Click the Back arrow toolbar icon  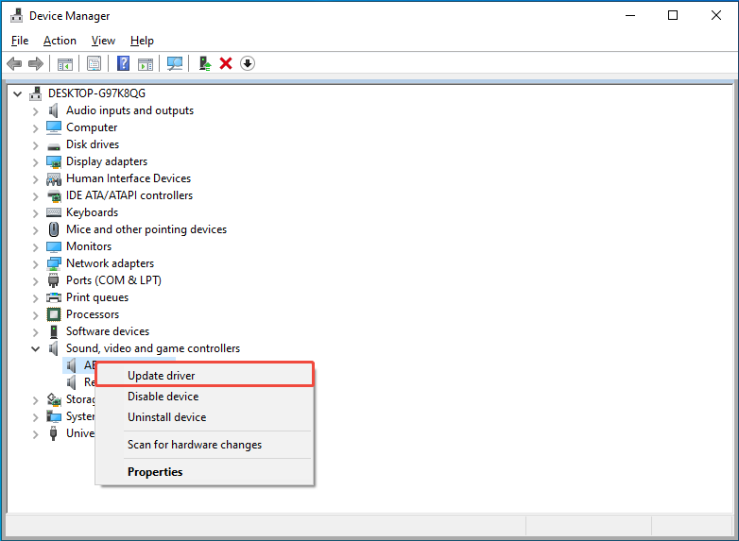pyautogui.click(x=14, y=63)
